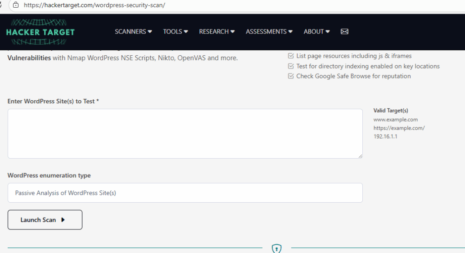Image resolution: width=465 pixels, height=253 pixels.
Task: Toggle the List page resources checkbox
Action: click(x=291, y=56)
